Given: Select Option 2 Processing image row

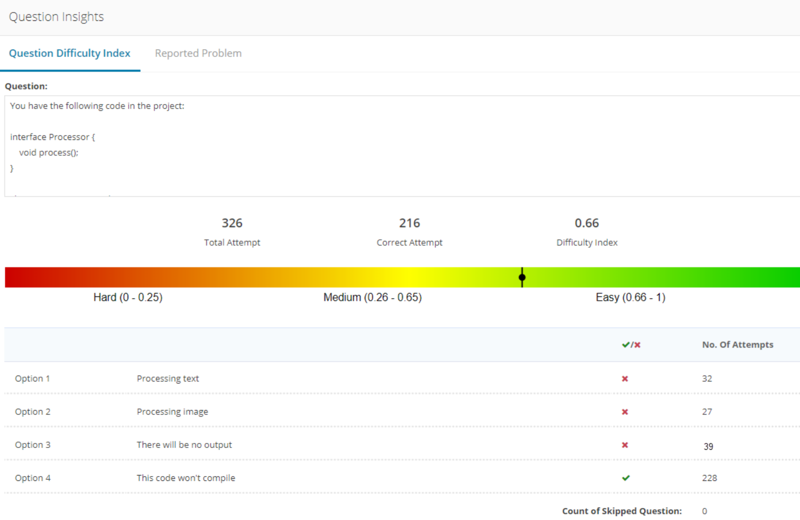Looking at the screenshot, I should point(172,412).
